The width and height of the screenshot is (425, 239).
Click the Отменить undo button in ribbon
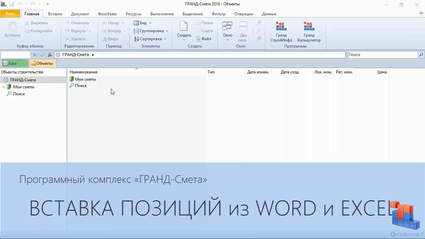[77, 23]
